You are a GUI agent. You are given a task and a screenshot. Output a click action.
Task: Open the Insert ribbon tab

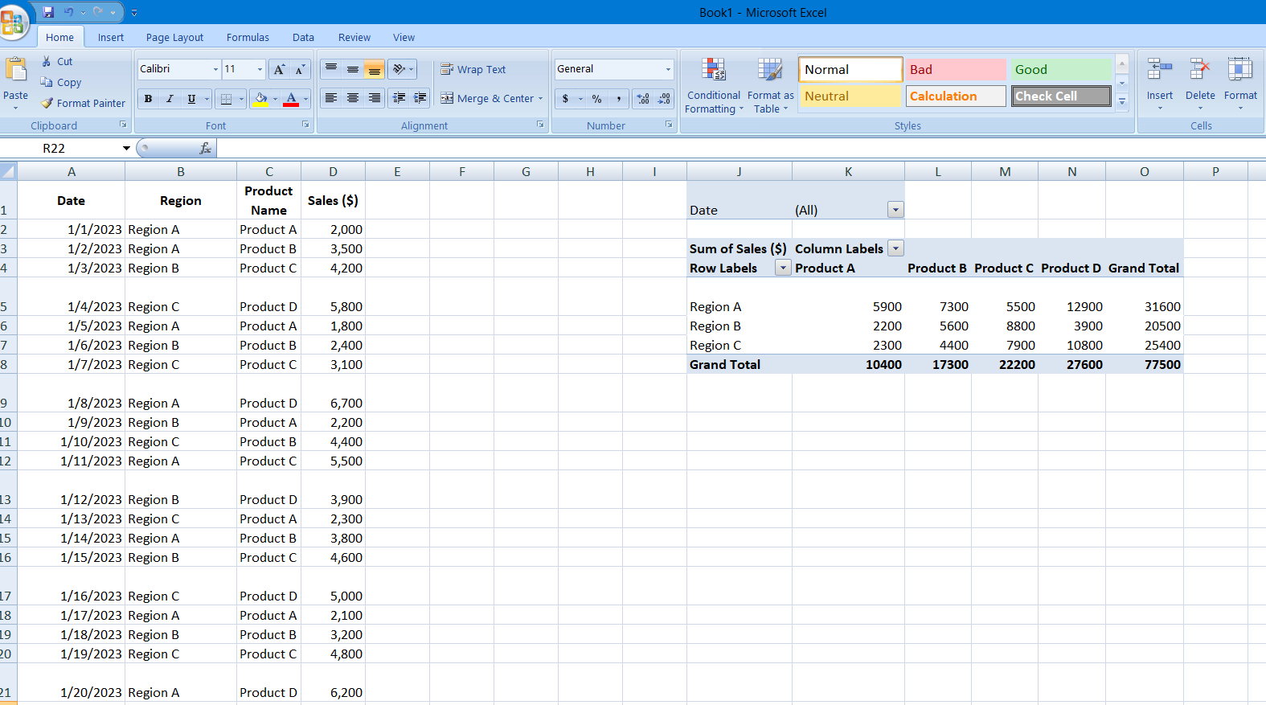(x=111, y=37)
